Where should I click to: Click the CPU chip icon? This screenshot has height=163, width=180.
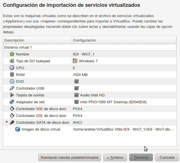click(x=12, y=68)
